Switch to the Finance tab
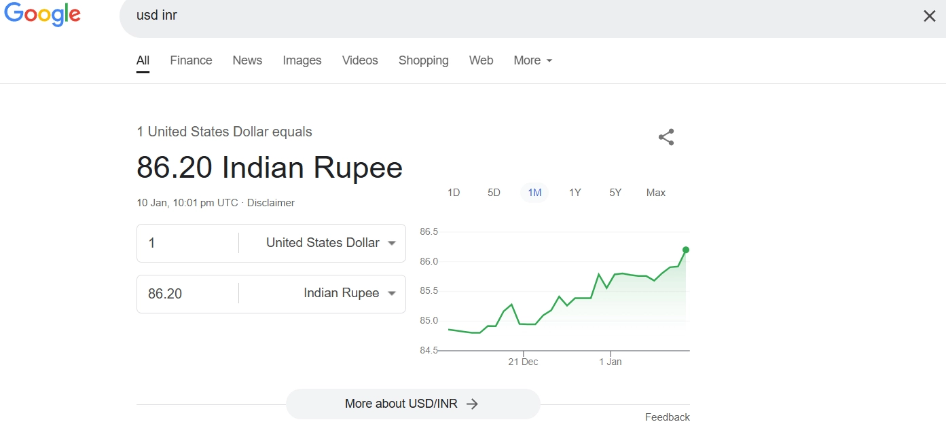The height and width of the screenshot is (422, 946). tap(191, 60)
